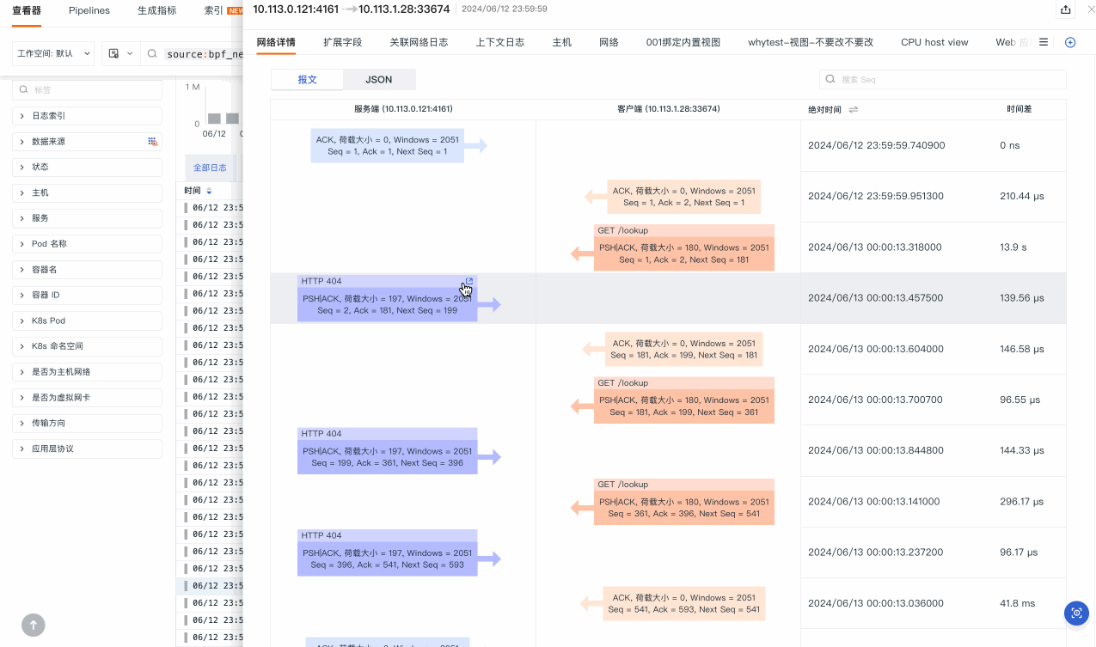1096x647 pixels.
Task: Expand the 是否为主机网络 section
Action: pos(87,372)
